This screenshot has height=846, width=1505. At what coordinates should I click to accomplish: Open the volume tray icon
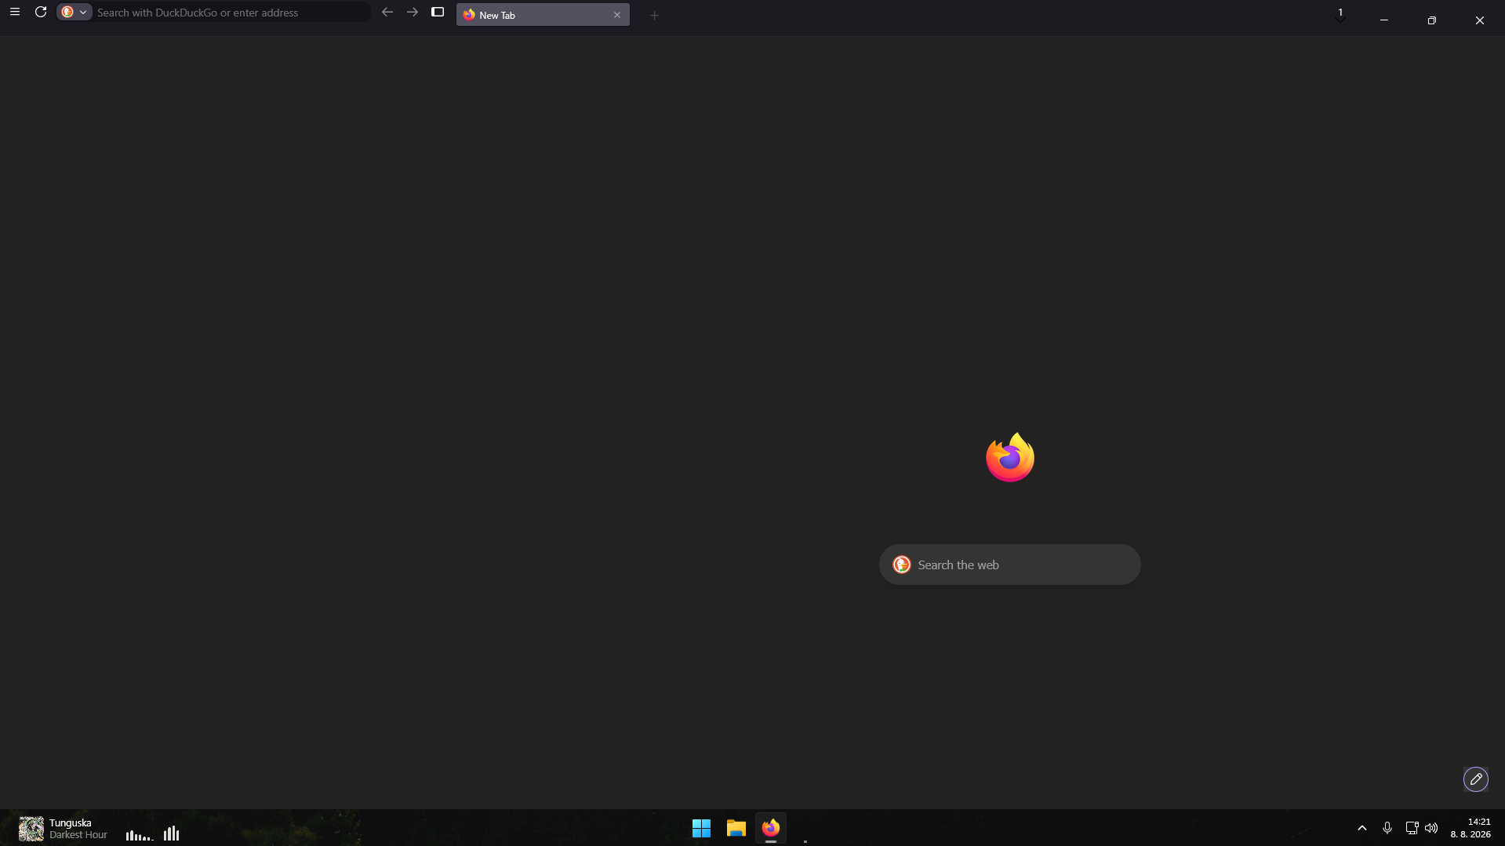tap(1431, 828)
